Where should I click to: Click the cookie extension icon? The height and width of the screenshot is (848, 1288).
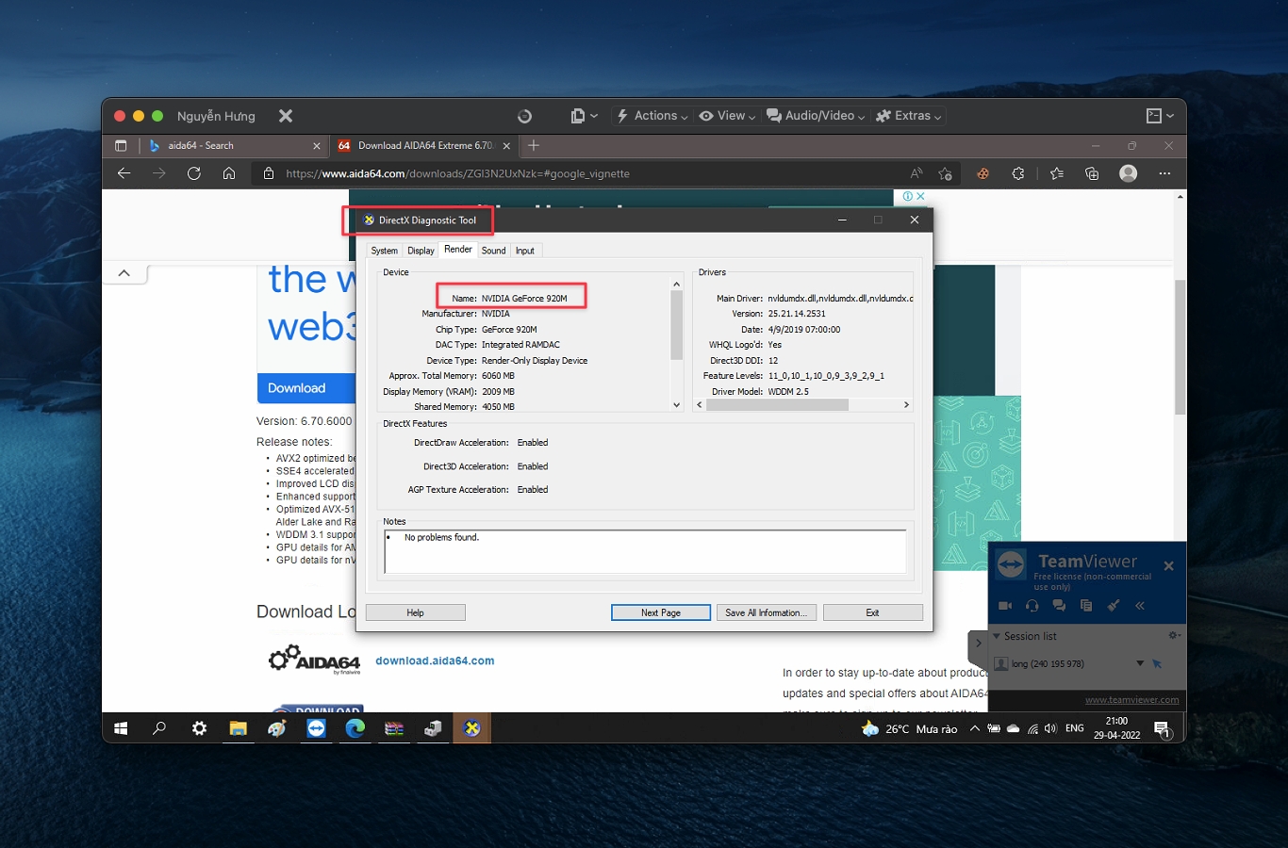[x=983, y=173]
